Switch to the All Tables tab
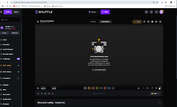The height and width of the screenshot is (107, 177). click(93, 22)
